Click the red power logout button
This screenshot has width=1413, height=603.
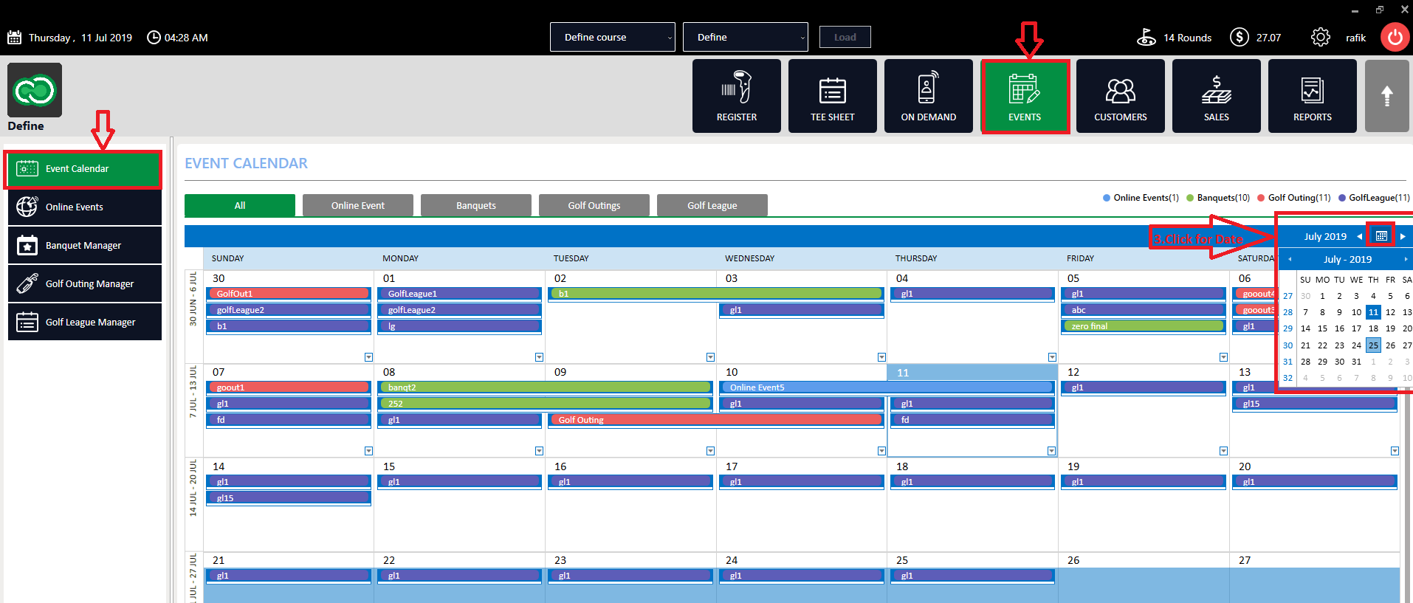pyautogui.click(x=1395, y=37)
